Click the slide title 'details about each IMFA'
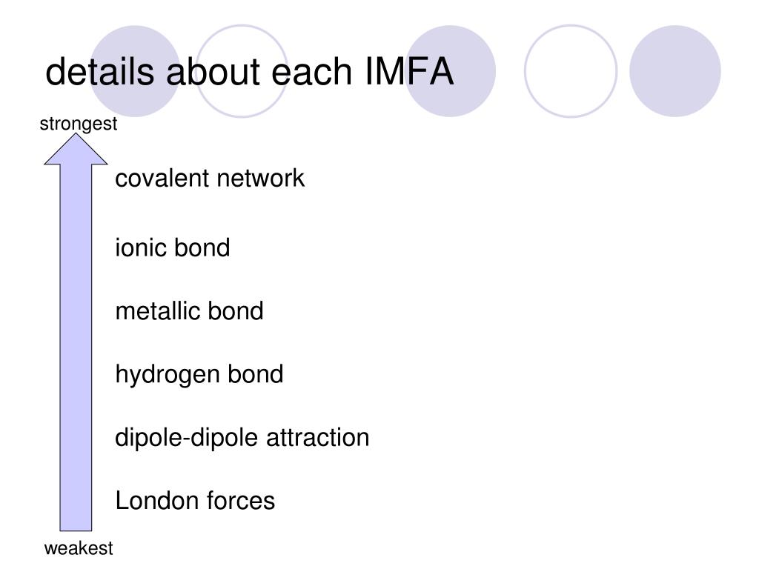 point(250,72)
